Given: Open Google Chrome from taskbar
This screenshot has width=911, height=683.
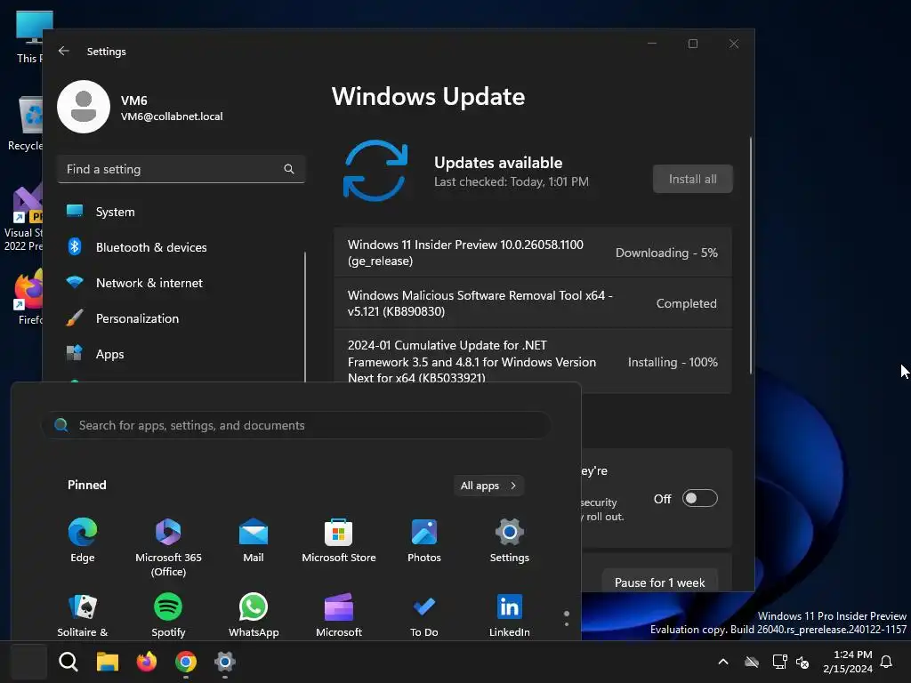Looking at the screenshot, I should [x=186, y=662].
